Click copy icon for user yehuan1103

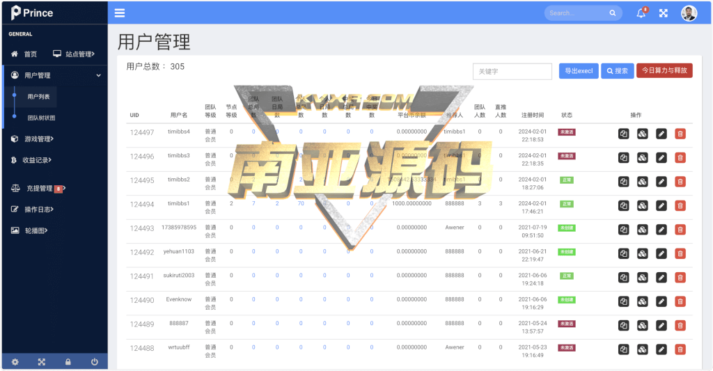coord(623,253)
